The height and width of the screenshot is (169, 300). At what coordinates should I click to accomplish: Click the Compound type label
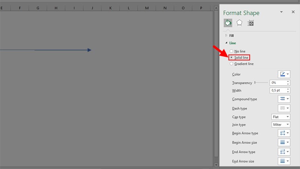(244, 99)
